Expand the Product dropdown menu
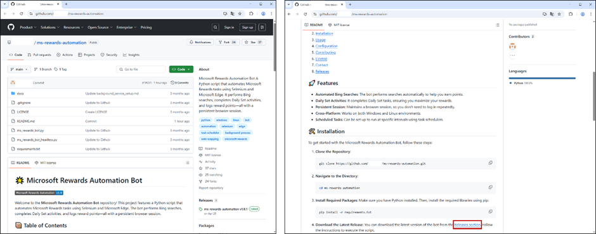The height and width of the screenshot is (234, 596). pos(28,27)
